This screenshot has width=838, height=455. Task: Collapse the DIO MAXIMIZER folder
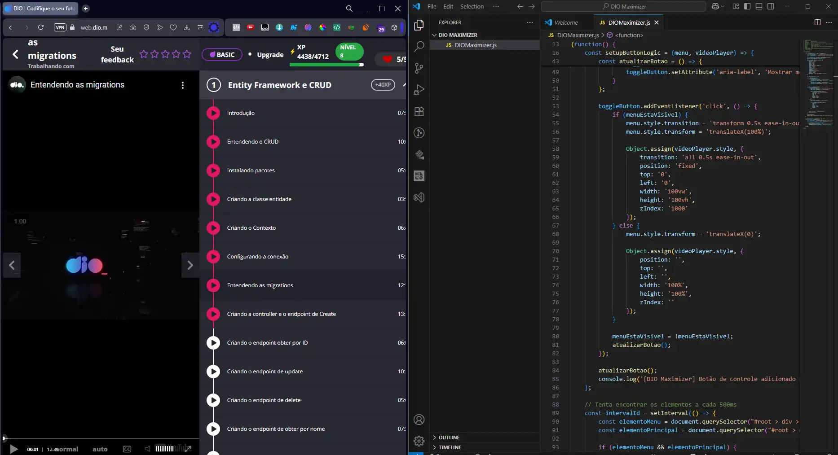[484, 35]
